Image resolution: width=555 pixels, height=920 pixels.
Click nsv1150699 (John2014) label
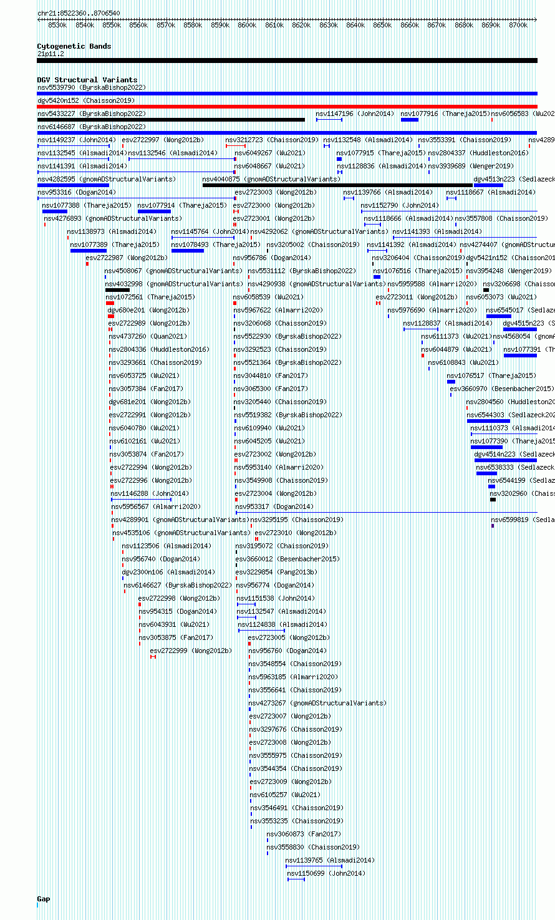pos(326,873)
